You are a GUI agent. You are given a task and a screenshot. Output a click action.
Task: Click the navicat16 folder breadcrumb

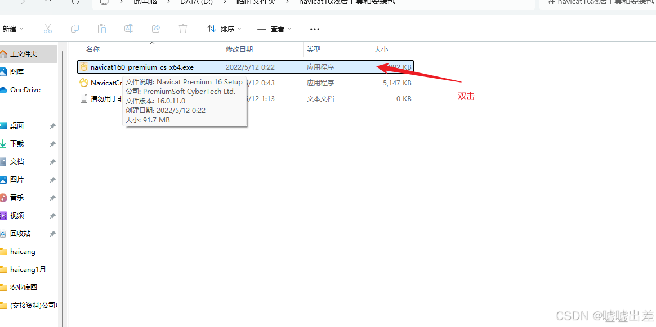pos(347,2)
